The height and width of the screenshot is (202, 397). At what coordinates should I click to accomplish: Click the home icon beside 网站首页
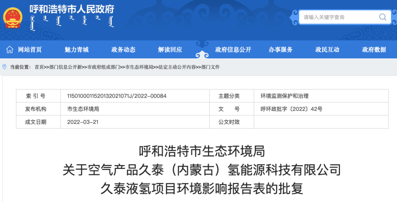[x=10, y=50]
